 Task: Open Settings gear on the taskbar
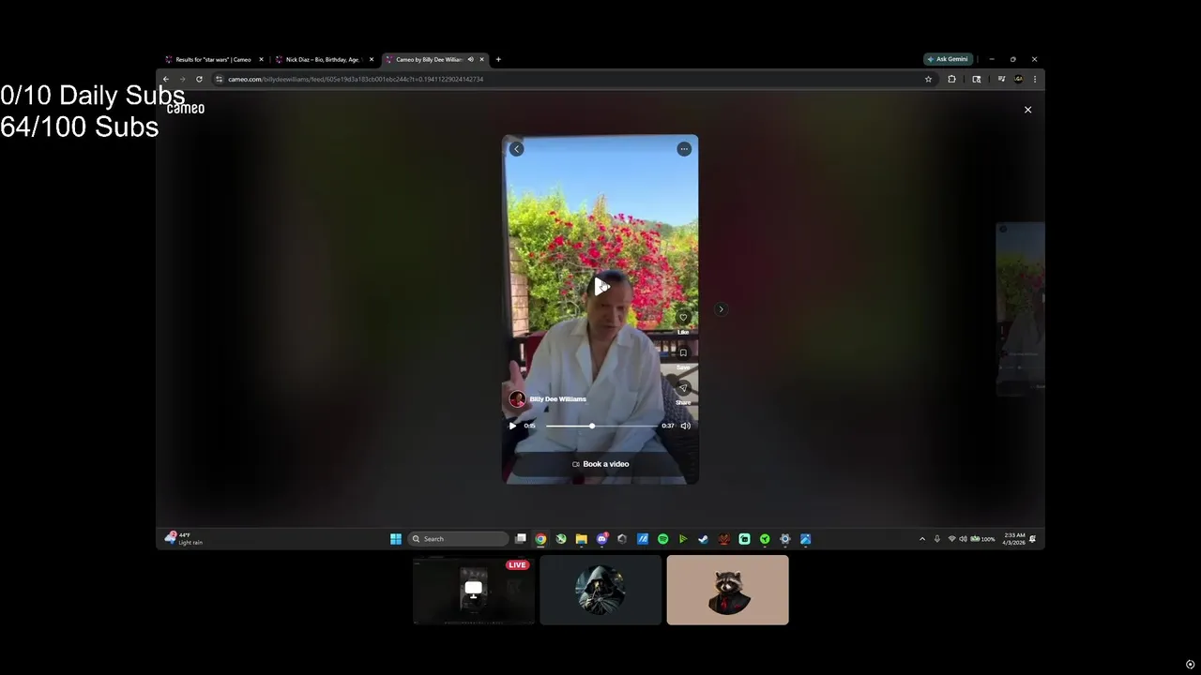(x=785, y=539)
